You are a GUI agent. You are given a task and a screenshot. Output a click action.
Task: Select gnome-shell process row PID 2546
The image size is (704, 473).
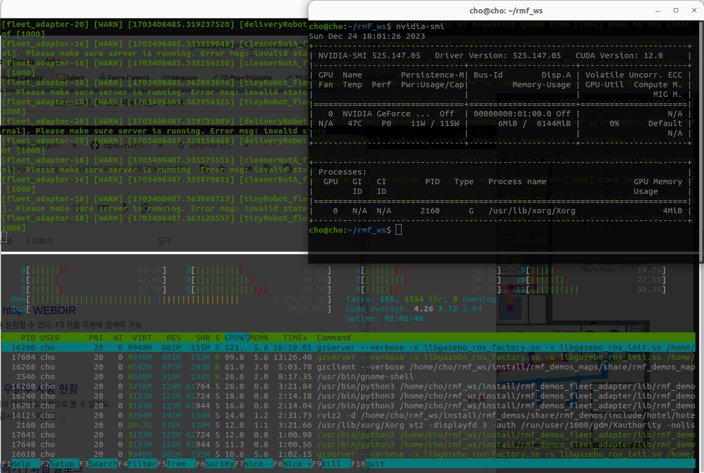[x=348, y=377]
